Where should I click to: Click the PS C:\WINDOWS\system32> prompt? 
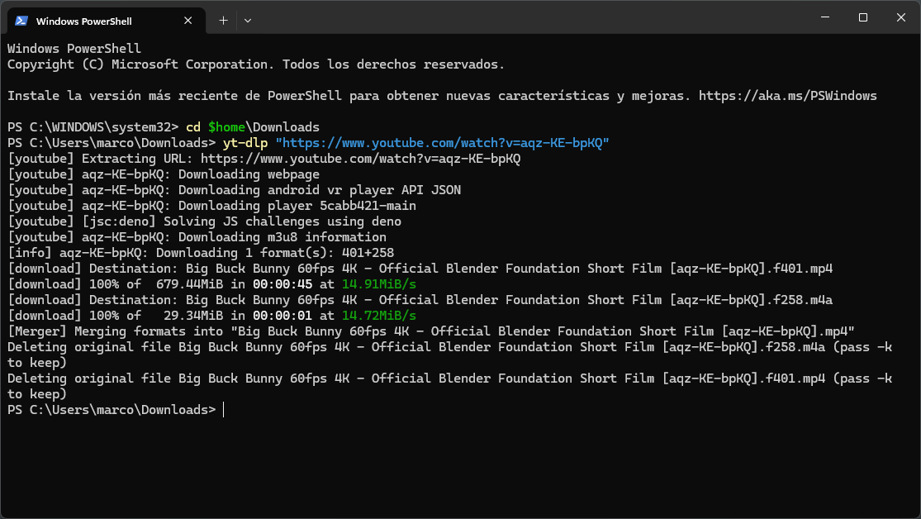point(93,127)
